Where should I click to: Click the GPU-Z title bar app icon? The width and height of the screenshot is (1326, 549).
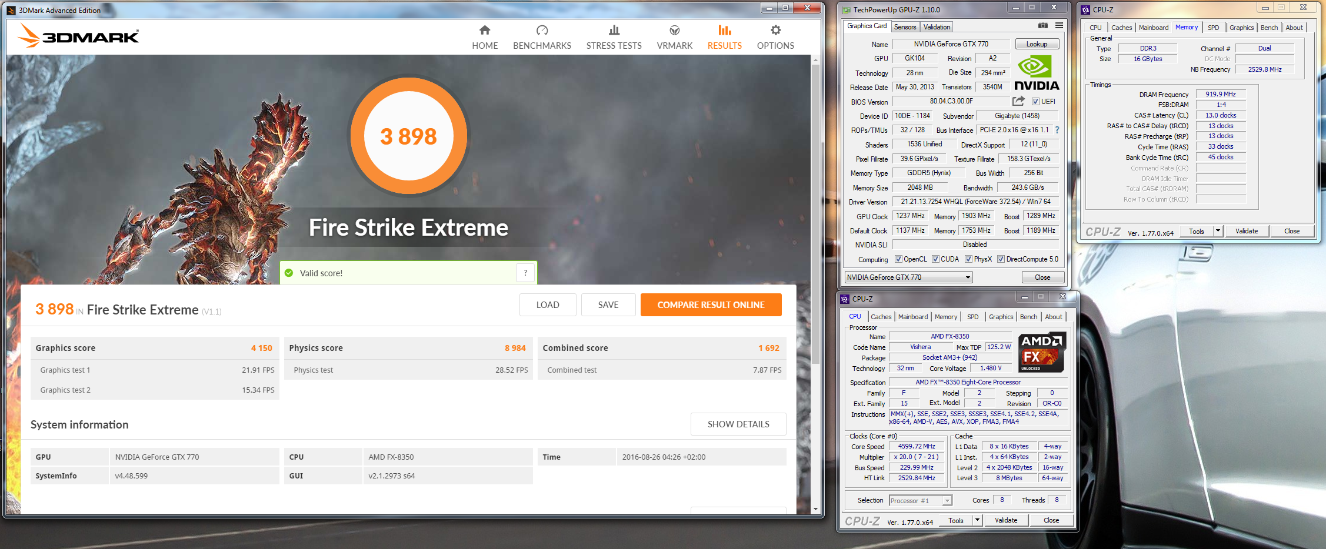[x=847, y=10]
